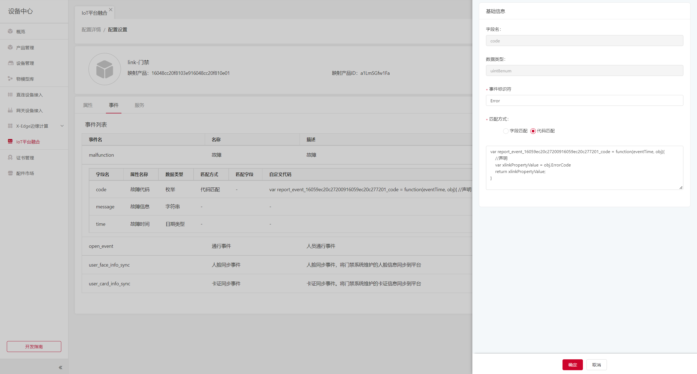Image resolution: width=697 pixels, height=374 pixels.
Task: Expand the X-Edge边缘计算 submenu chevron
Action: 62,126
